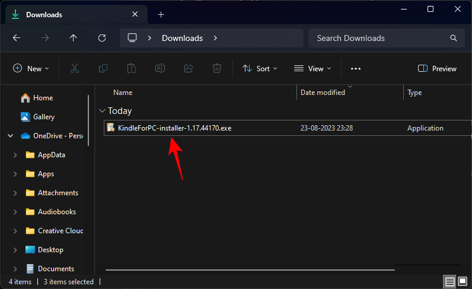Viewport: 472px width, 289px height.
Task: Click the Copy icon in toolbar
Action: (x=103, y=69)
